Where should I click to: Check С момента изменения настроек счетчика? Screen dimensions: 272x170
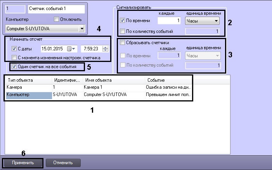pos(14,57)
